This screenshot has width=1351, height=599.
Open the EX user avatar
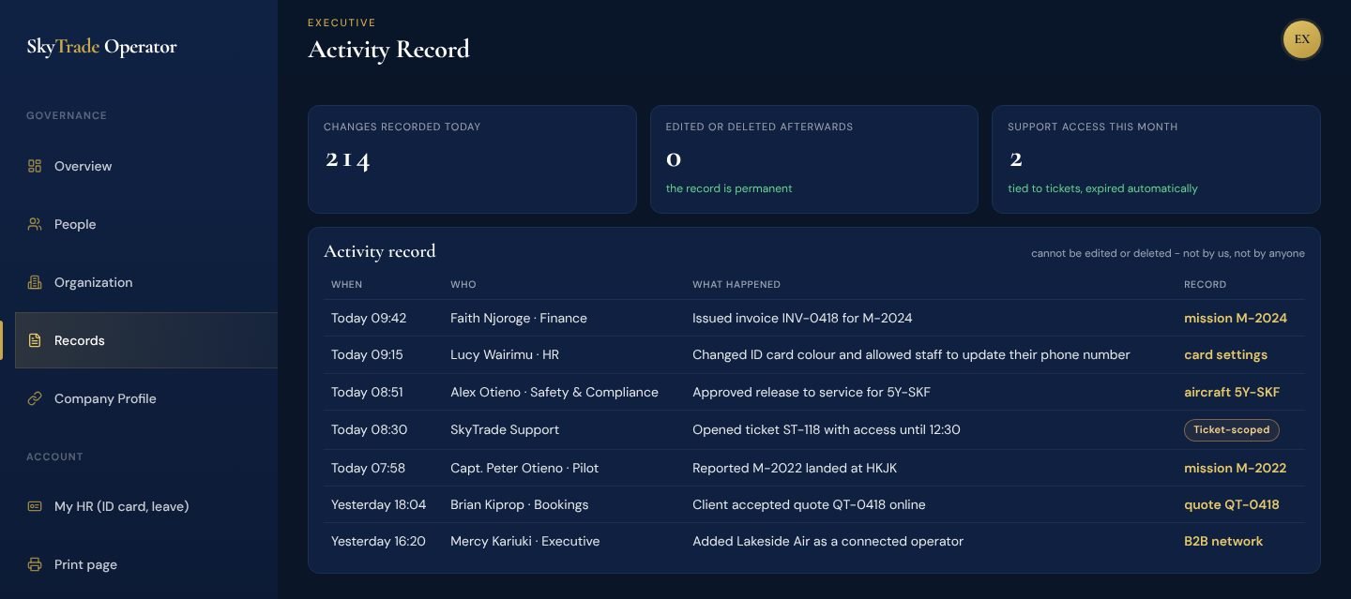point(1301,39)
